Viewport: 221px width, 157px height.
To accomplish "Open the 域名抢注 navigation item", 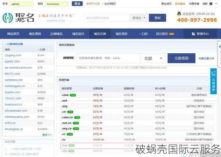I will tap(78, 34).
